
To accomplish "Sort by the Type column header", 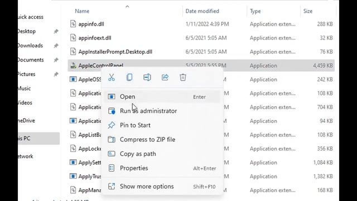I will pyautogui.click(x=255, y=11).
